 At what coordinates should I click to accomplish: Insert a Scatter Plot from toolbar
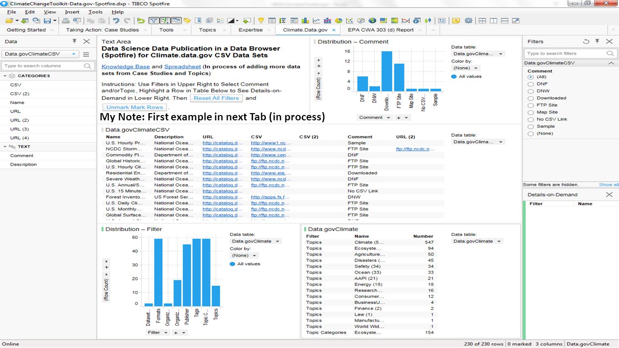point(350,21)
